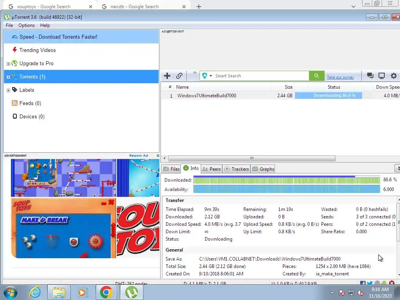Click the Save As path text
This screenshot has width=400, height=300.
pyautogui.click(x=270, y=259)
